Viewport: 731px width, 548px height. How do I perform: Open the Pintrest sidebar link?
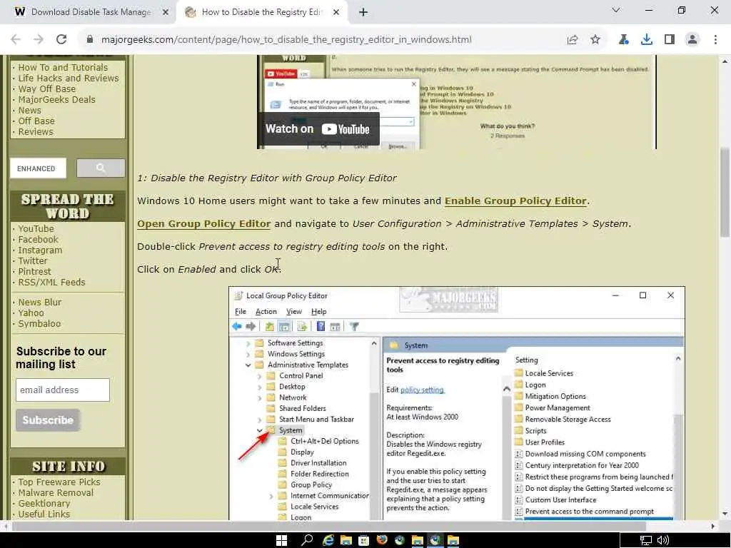(x=34, y=272)
